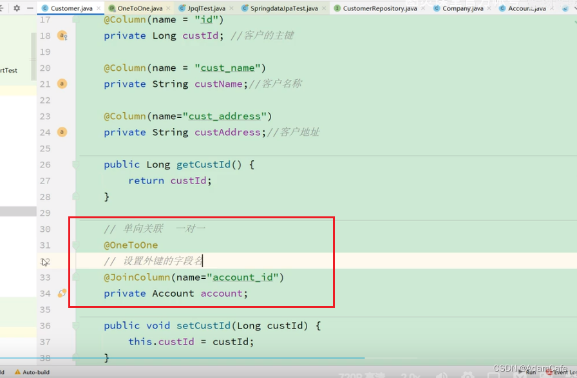Collapse the getCustId method at line 26
The image size is (577, 378).
(x=75, y=164)
